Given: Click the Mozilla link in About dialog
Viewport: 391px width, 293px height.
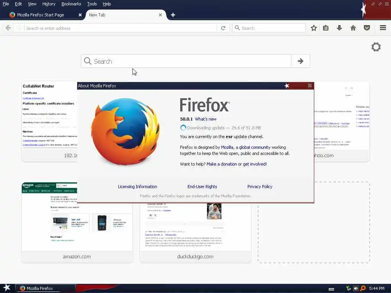Looking at the screenshot, I should pos(227,147).
